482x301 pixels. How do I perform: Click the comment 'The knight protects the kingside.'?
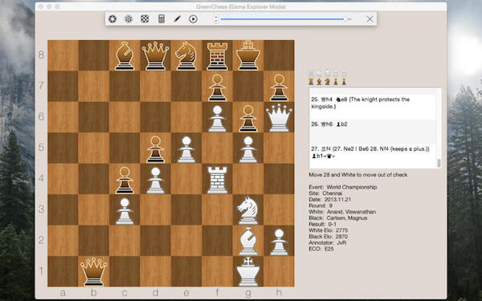click(360, 103)
